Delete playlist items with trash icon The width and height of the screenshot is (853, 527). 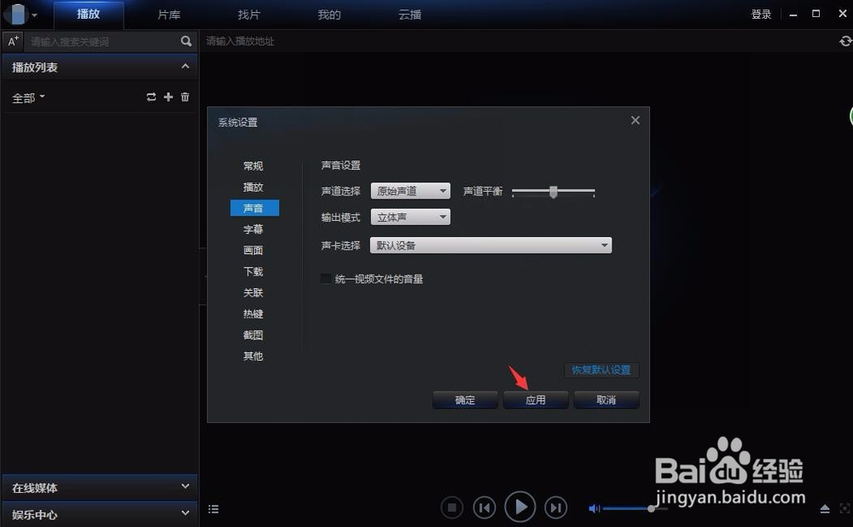(185, 97)
